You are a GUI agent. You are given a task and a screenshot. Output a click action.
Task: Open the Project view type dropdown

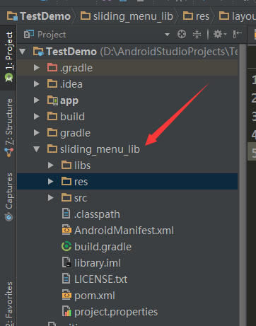click(x=167, y=35)
